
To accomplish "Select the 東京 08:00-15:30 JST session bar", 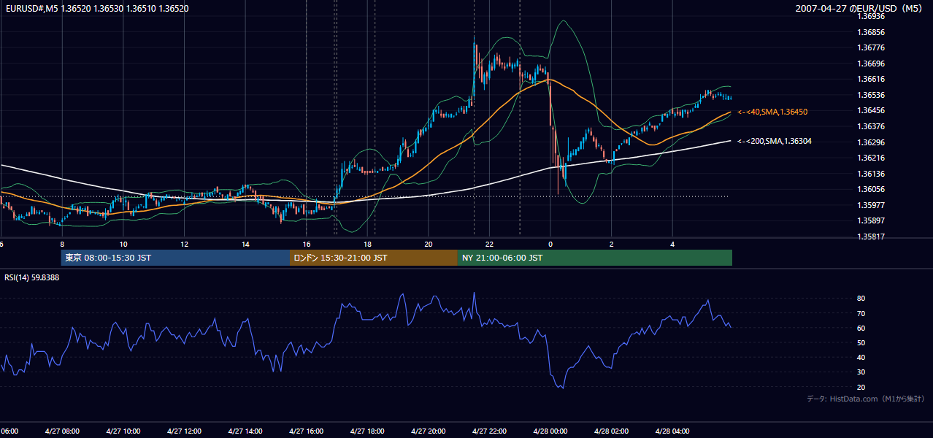I will (175, 258).
